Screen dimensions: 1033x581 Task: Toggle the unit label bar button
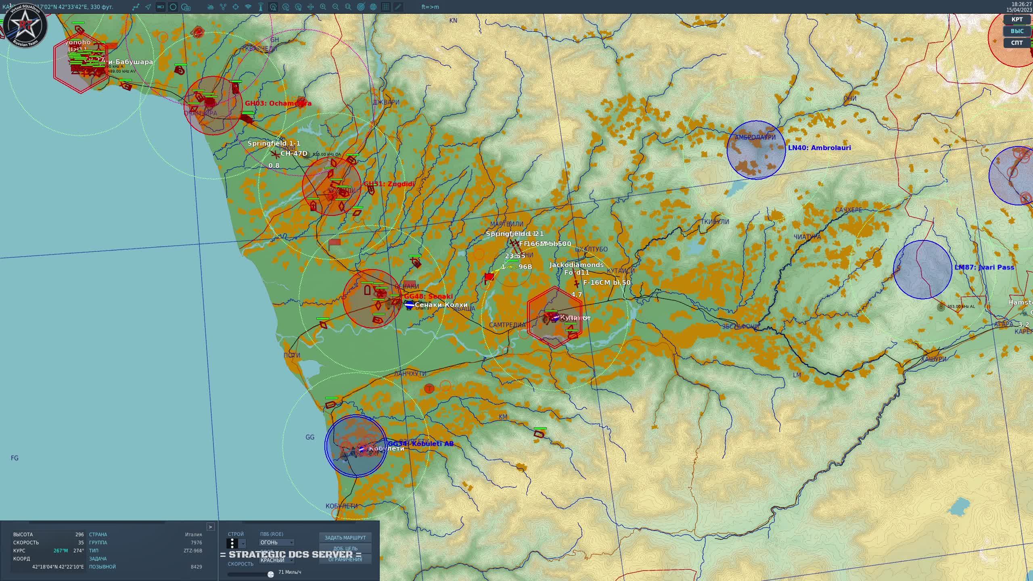[161, 7]
